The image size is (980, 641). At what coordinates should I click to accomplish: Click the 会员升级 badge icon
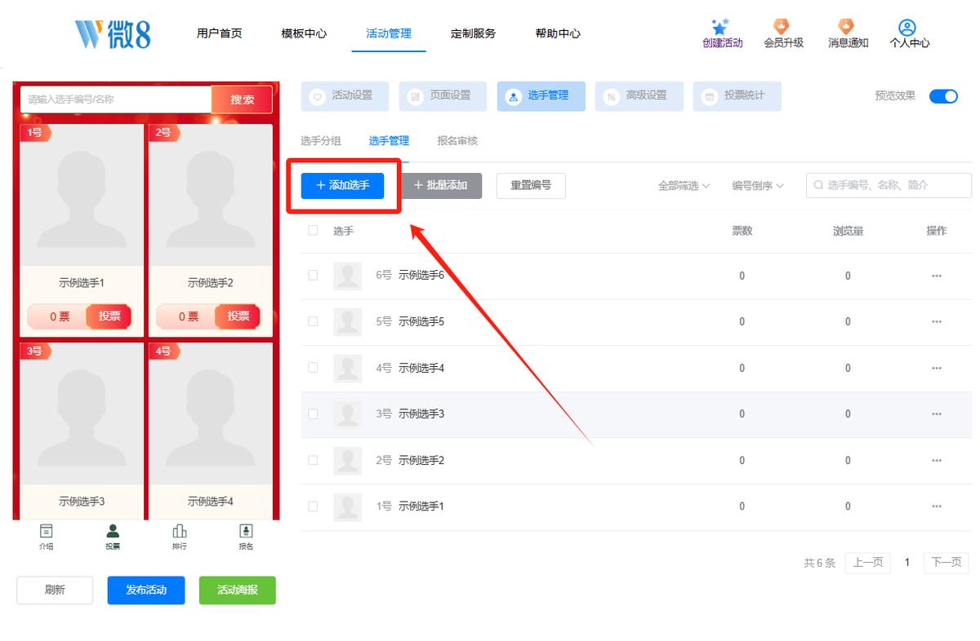pyautogui.click(x=782, y=27)
